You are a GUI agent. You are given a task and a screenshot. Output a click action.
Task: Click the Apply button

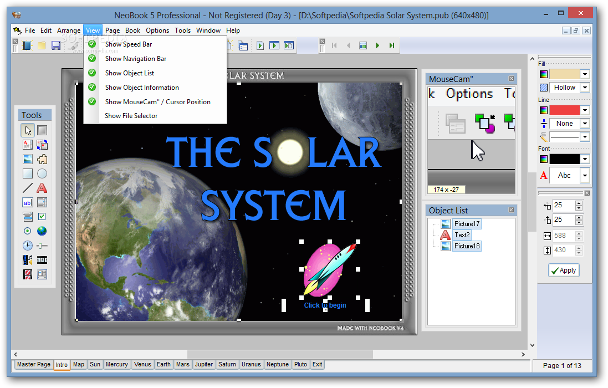[564, 270]
